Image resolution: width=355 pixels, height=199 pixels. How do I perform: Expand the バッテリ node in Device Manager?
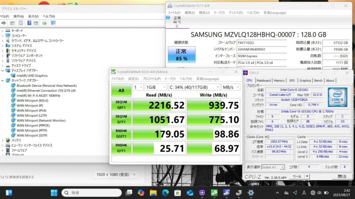point(2,140)
